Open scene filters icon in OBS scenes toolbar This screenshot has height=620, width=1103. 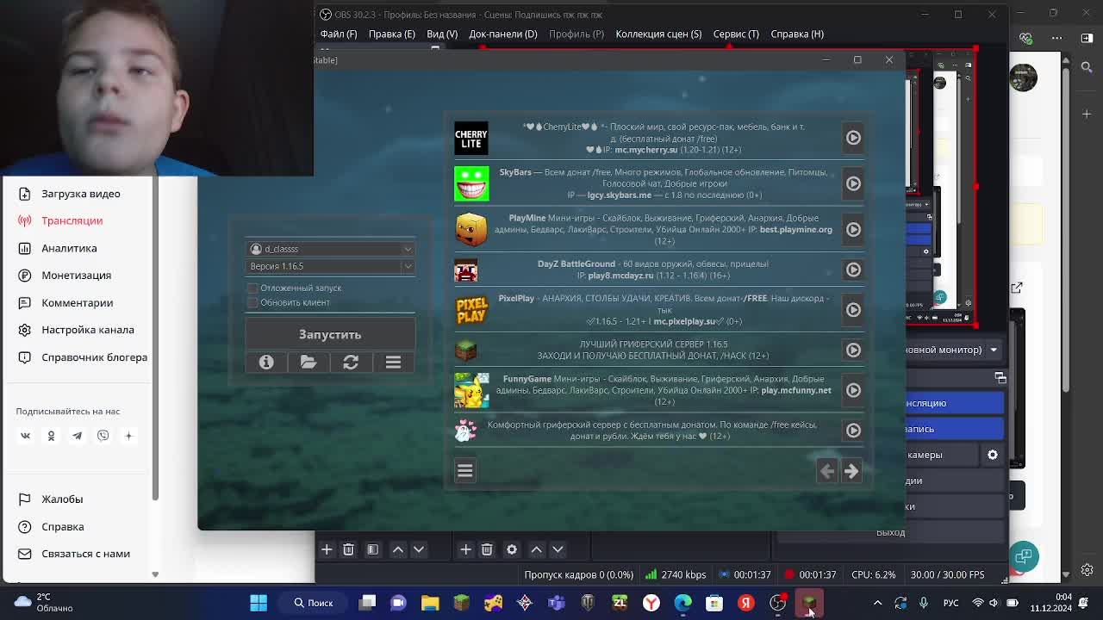(373, 549)
